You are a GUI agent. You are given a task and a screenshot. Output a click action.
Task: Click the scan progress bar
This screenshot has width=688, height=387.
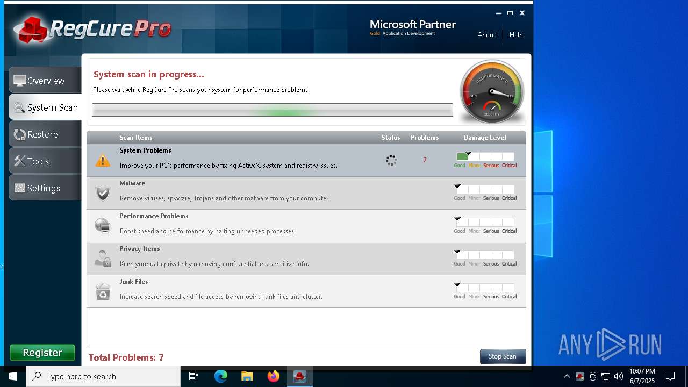273,110
